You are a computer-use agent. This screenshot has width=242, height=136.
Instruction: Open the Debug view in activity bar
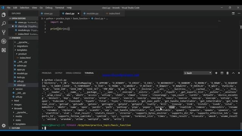[4, 41]
